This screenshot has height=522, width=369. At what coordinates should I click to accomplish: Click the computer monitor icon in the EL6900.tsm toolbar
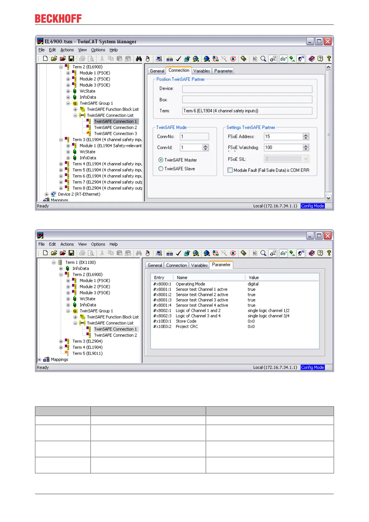159,59
